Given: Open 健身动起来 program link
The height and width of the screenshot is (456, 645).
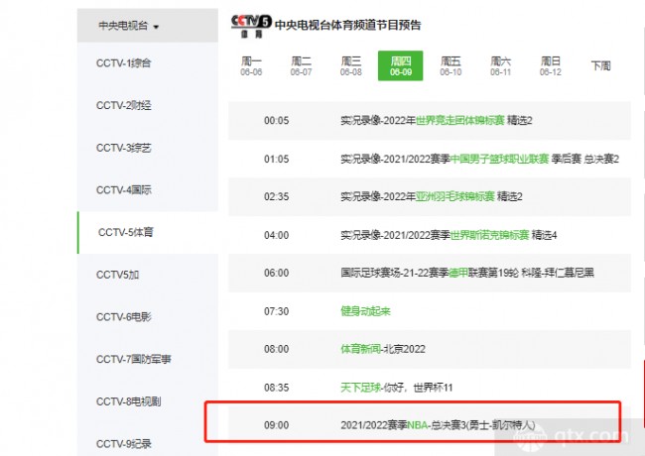Looking at the screenshot, I should (365, 311).
